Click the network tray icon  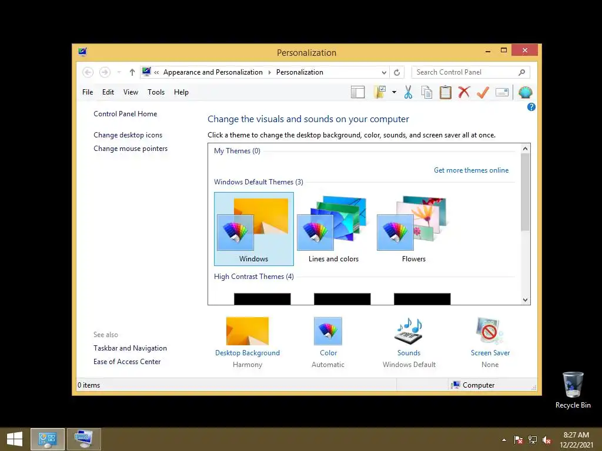(533, 440)
